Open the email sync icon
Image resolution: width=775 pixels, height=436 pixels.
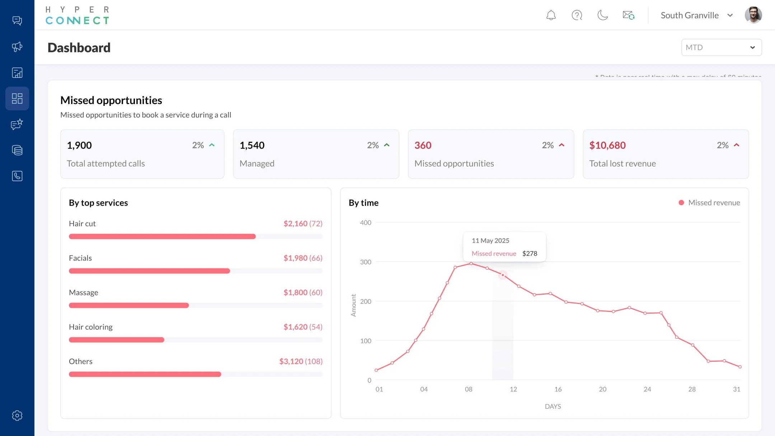(628, 15)
